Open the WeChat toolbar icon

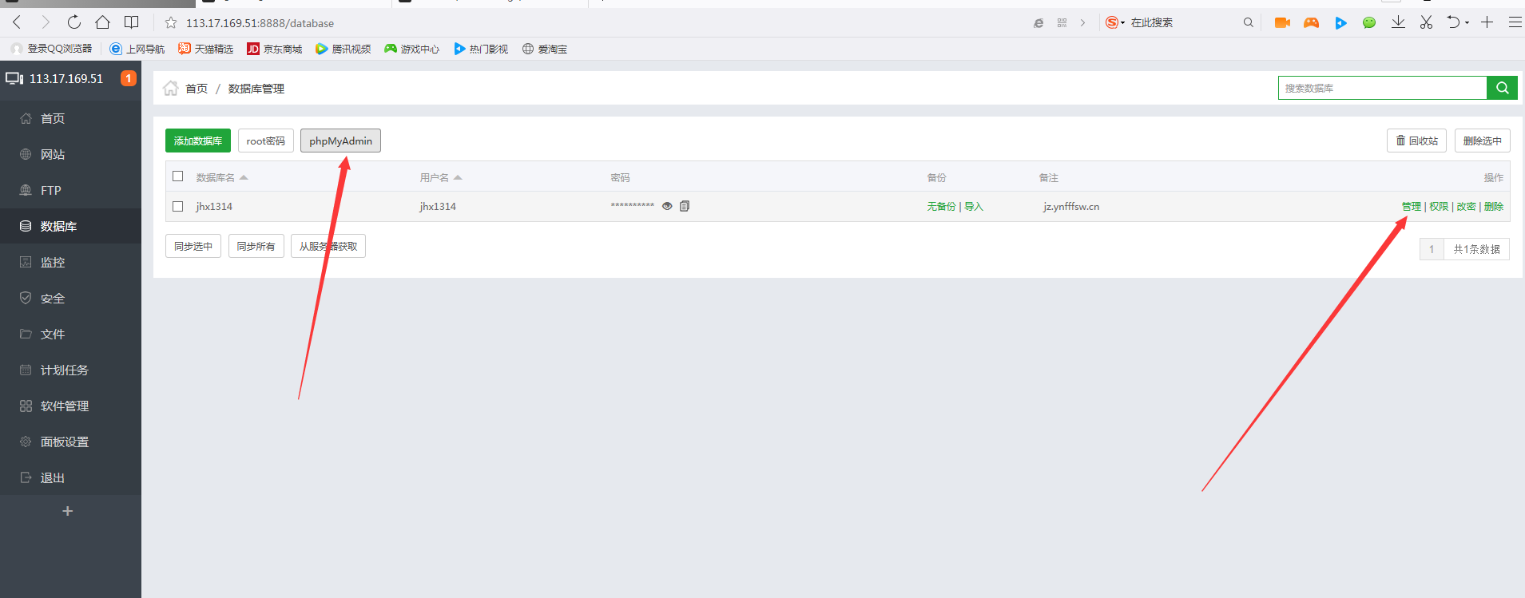(x=1369, y=22)
